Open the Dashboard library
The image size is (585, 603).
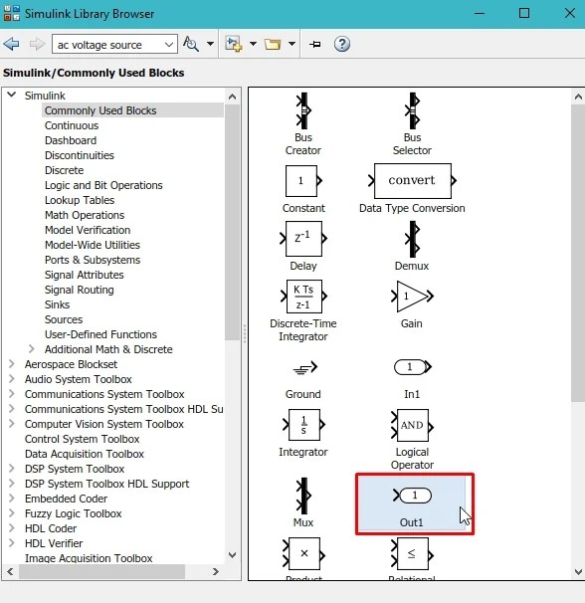click(x=71, y=140)
